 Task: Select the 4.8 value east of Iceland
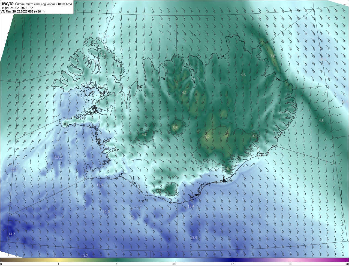point(321,120)
